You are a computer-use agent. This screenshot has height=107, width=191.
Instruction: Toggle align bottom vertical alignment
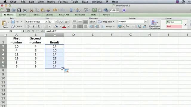(x=85, y=22)
